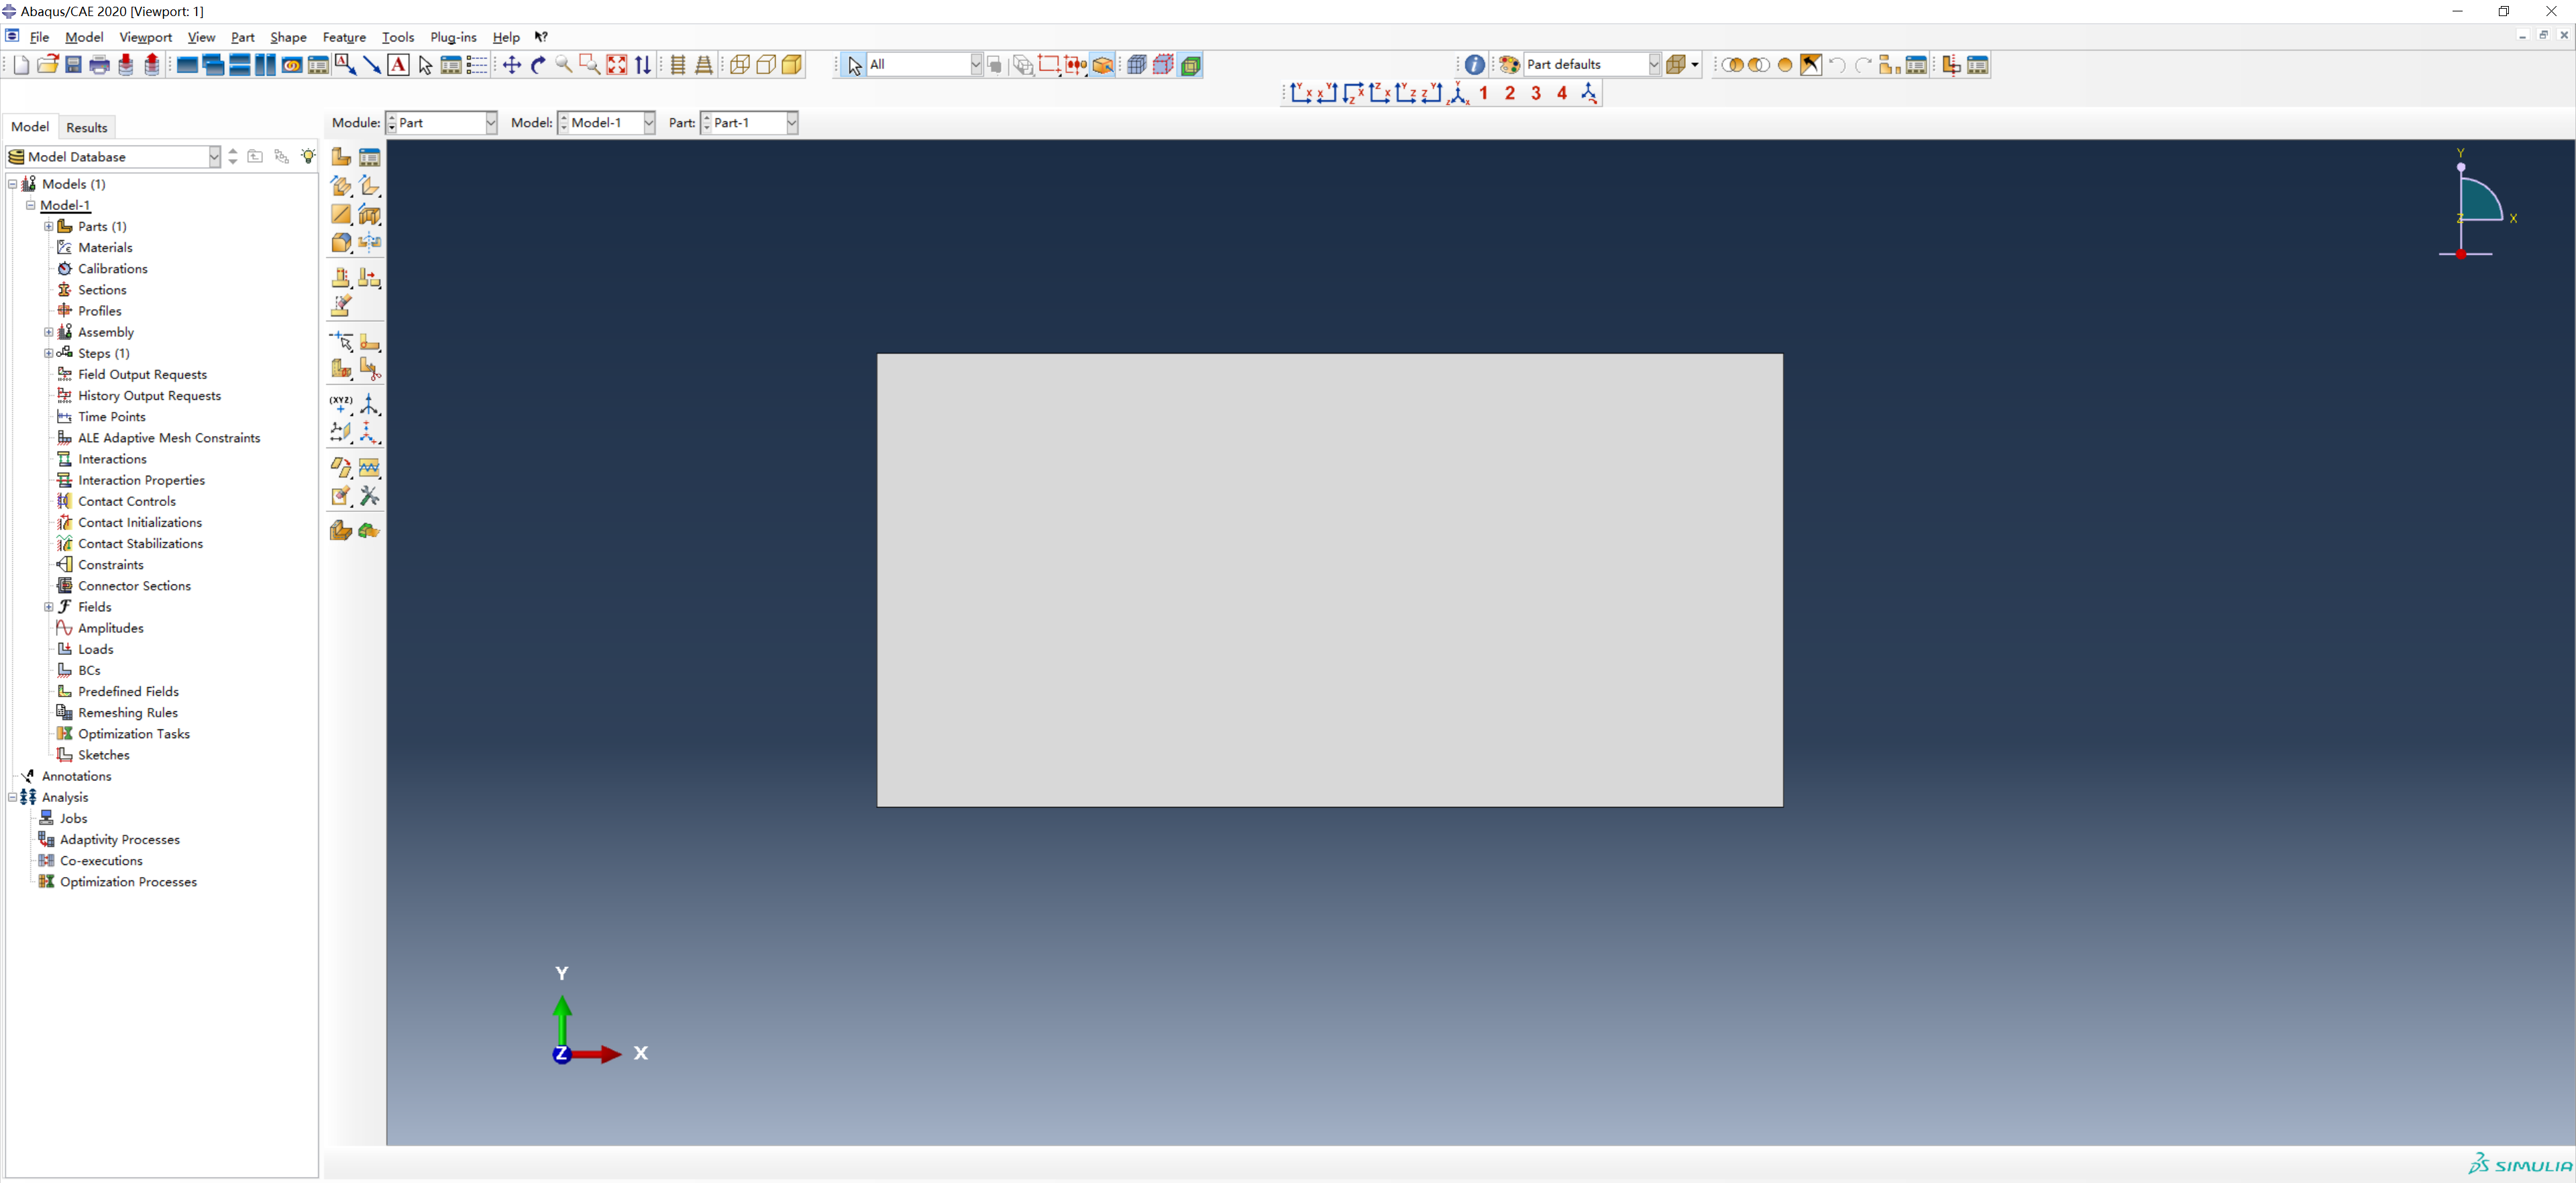Open the Geometry Edit wrench tool
The image size is (2576, 1183).
[370, 496]
